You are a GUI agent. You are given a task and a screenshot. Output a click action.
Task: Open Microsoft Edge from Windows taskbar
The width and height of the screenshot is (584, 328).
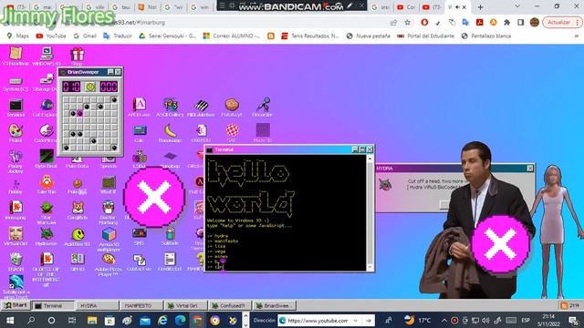coord(181,320)
